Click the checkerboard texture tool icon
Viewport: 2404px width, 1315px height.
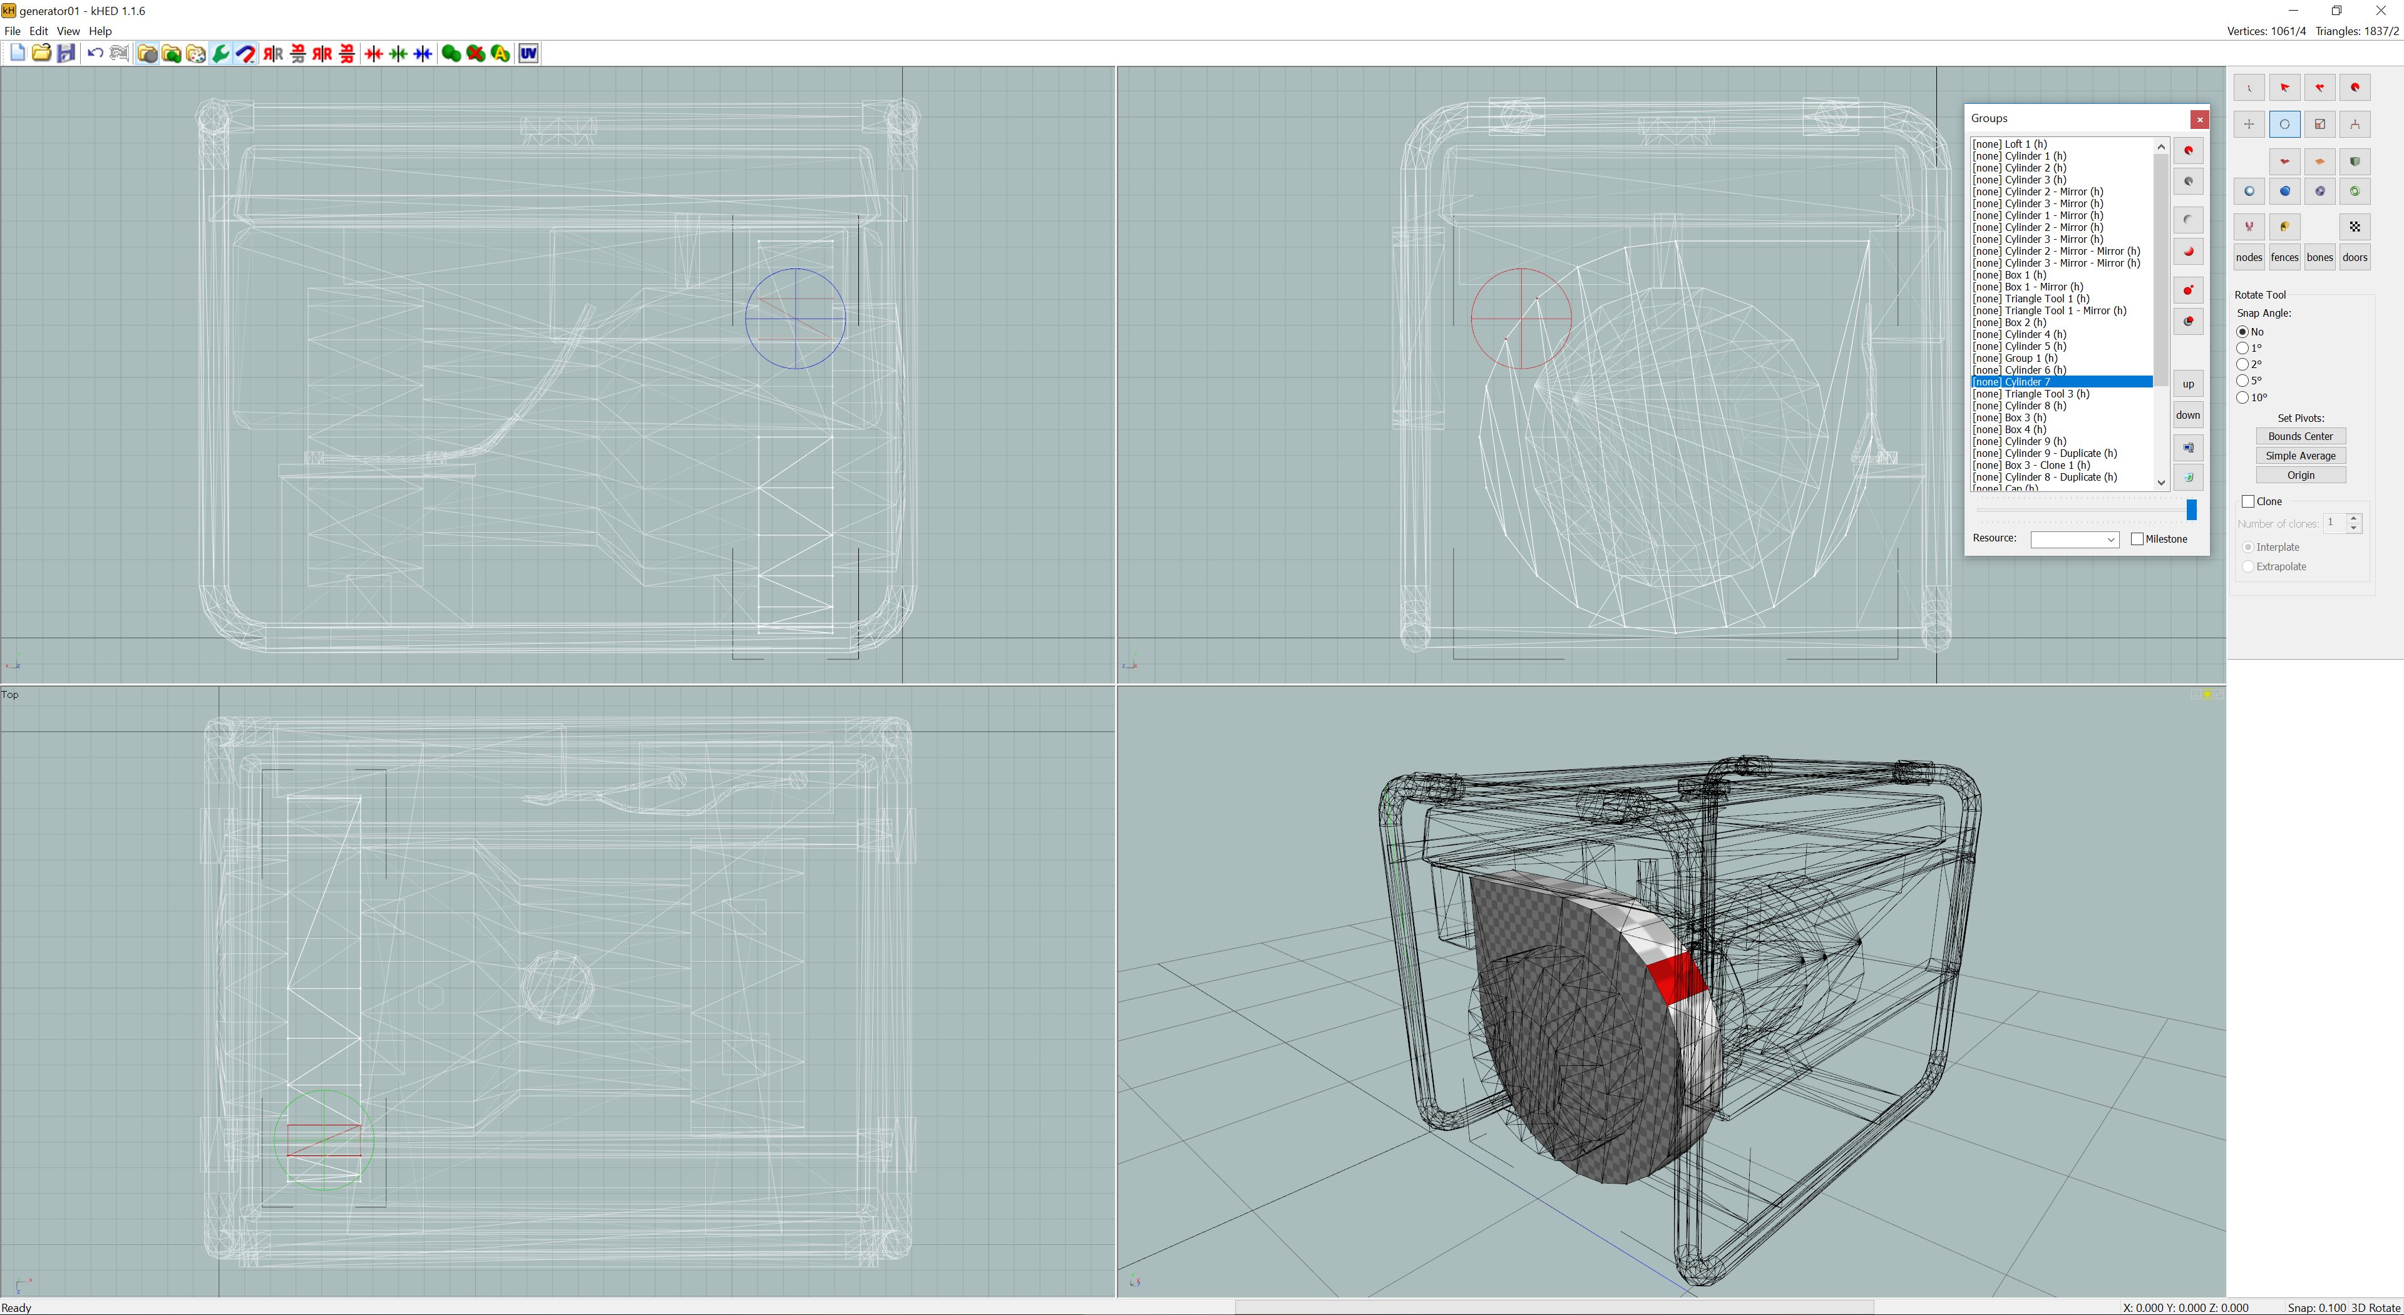[2355, 227]
